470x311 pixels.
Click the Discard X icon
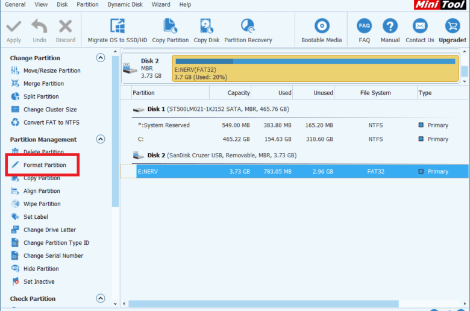point(65,26)
